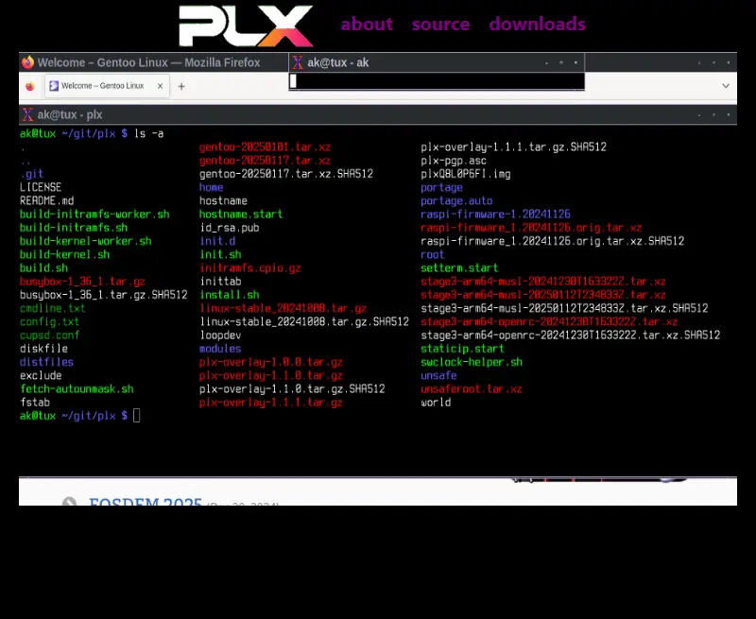Click the plx-pgp.asc file name
Screen dimensions: 756x619
click(454, 161)
